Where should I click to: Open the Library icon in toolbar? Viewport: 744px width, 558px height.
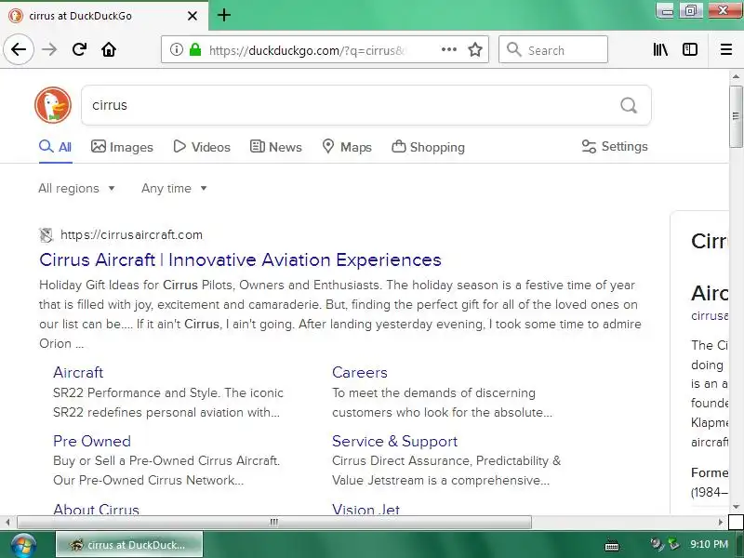(660, 49)
